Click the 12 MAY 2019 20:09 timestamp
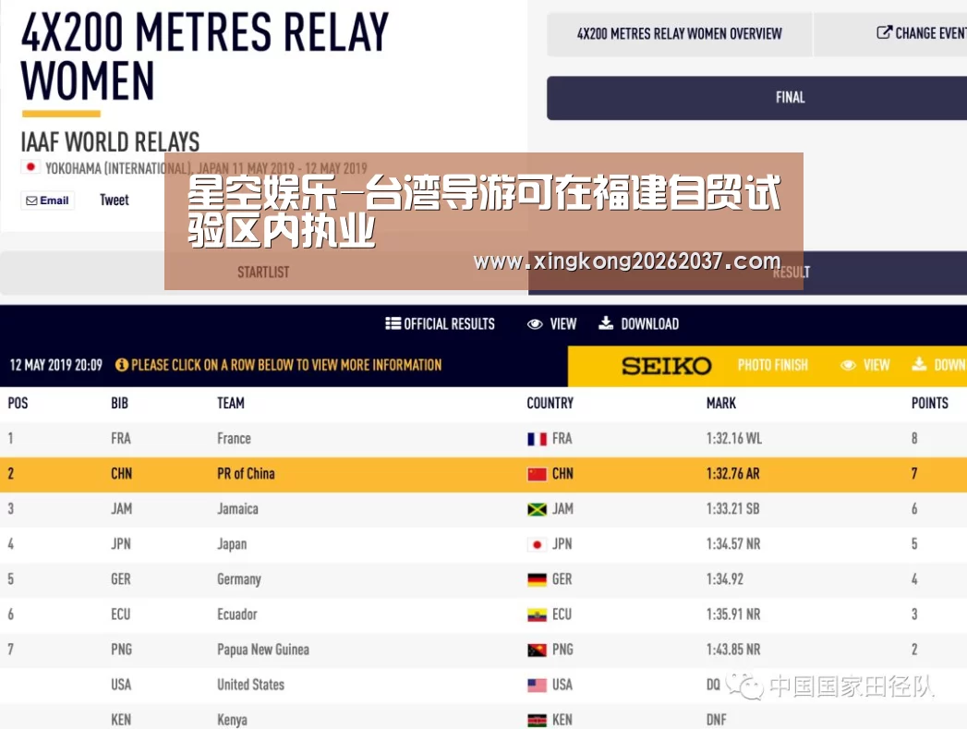Screen dimensions: 967x729 coord(56,365)
